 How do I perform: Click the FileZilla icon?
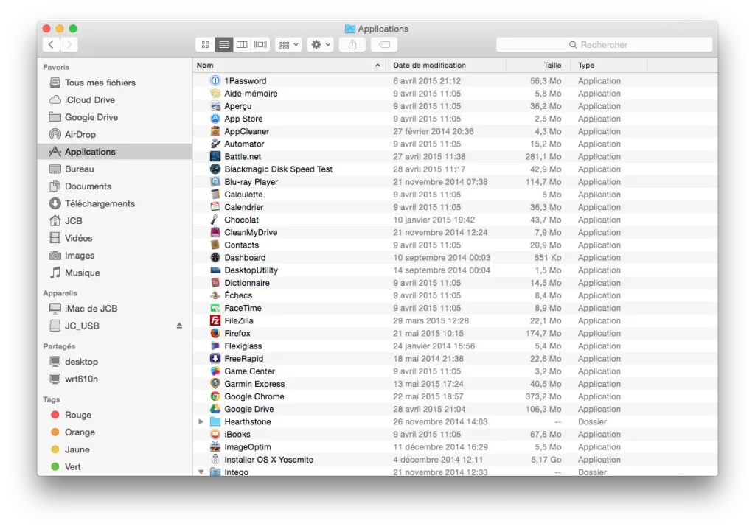point(215,320)
